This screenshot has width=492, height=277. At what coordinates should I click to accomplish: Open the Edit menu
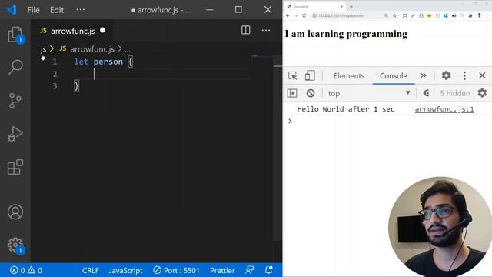[57, 10]
